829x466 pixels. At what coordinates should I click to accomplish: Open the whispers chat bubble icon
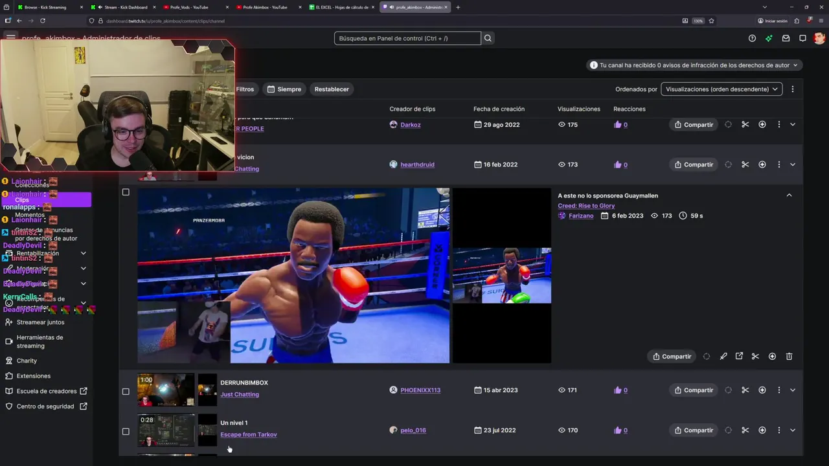pos(802,38)
